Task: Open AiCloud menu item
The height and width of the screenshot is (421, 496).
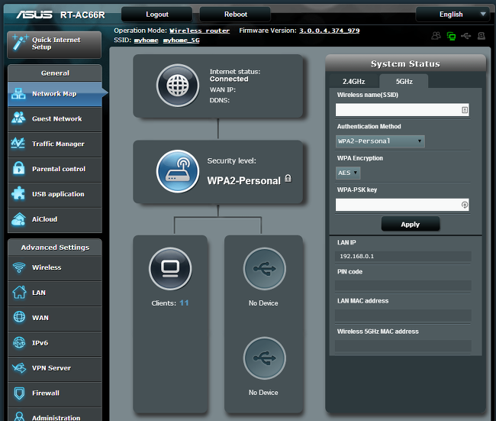Action: pyautogui.click(x=55, y=219)
